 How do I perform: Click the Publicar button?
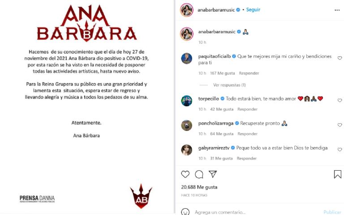pos(332,212)
